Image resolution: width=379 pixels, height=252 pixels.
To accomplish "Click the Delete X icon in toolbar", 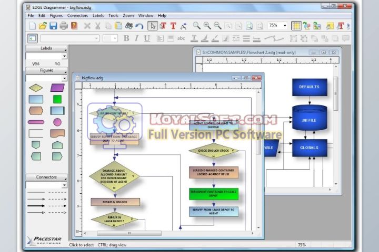I will (x=87, y=26).
